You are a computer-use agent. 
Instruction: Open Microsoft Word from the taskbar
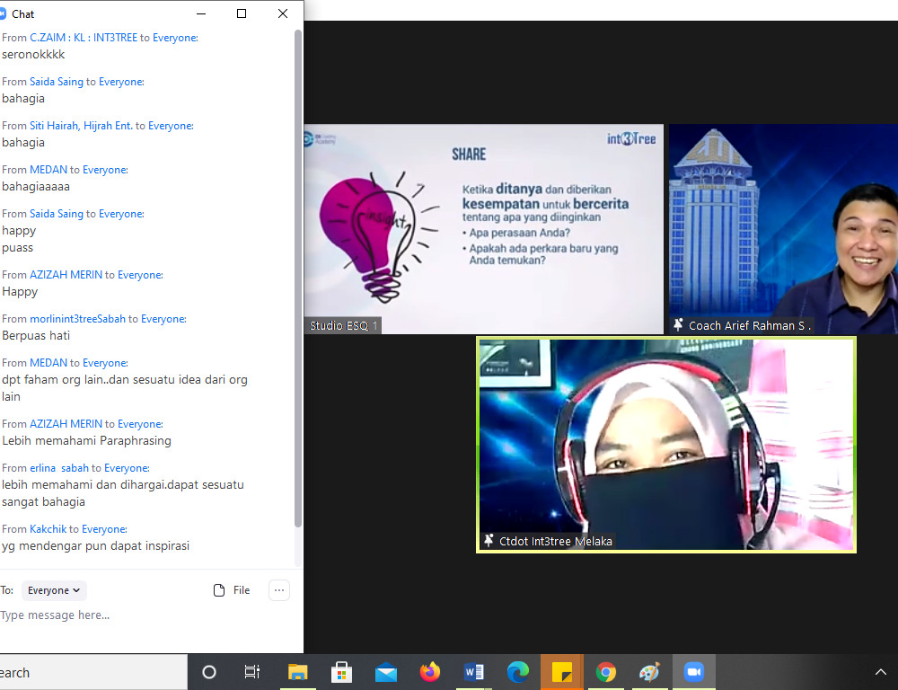pos(474,672)
